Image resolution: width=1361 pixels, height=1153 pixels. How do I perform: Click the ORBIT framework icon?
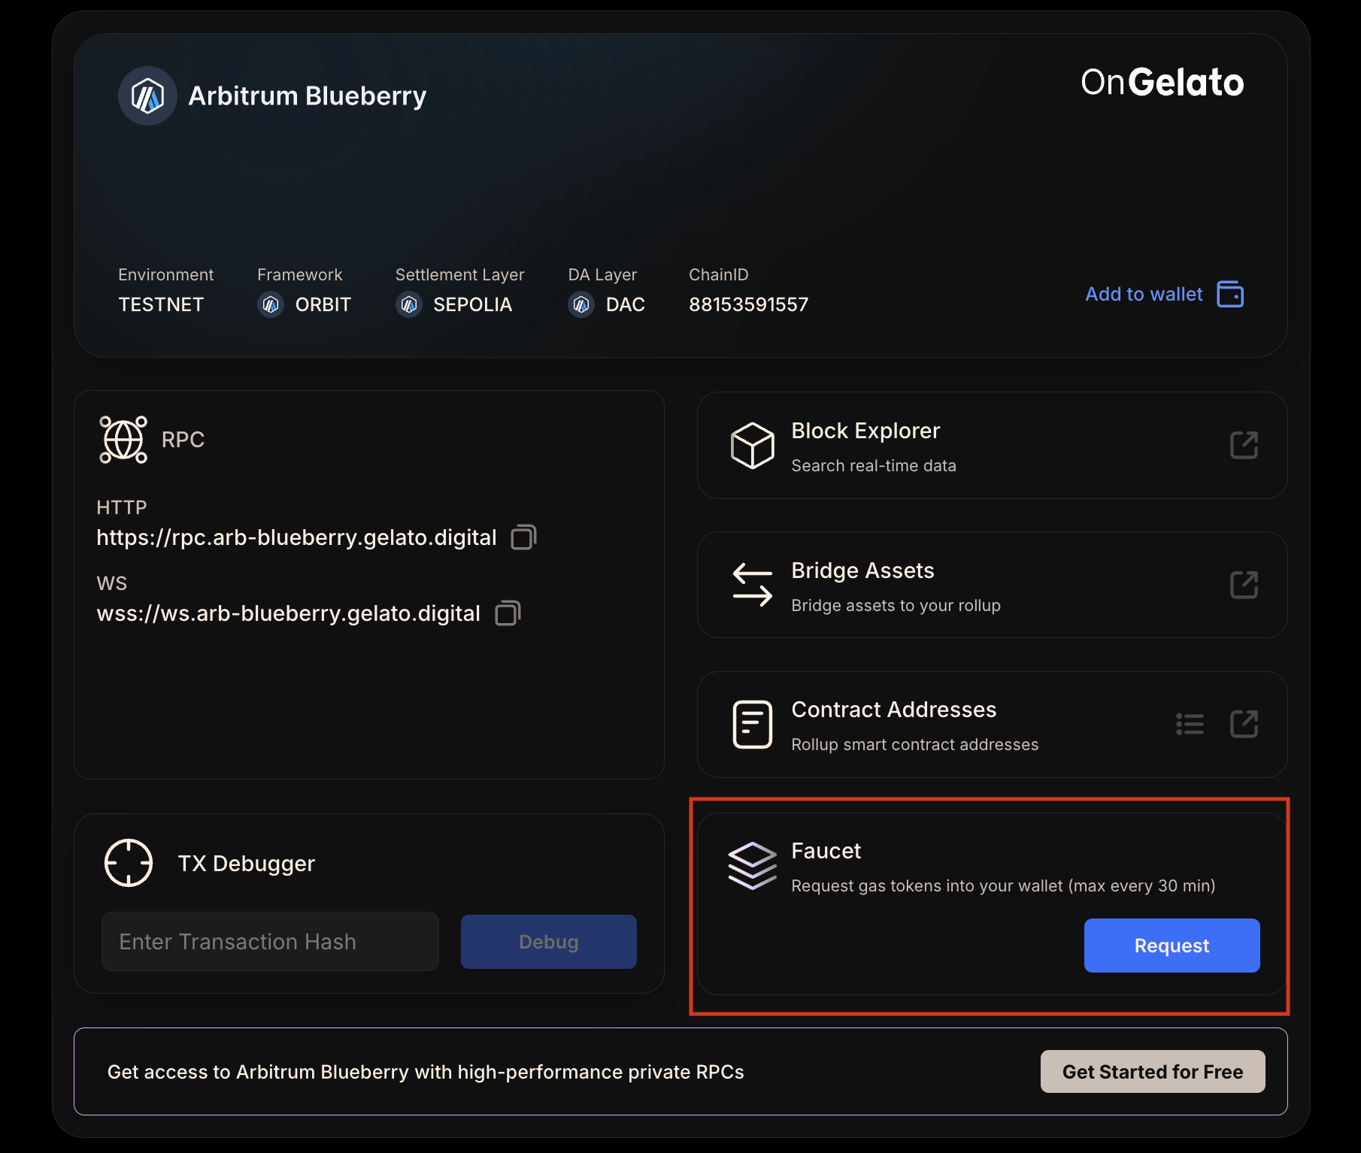pos(271,304)
